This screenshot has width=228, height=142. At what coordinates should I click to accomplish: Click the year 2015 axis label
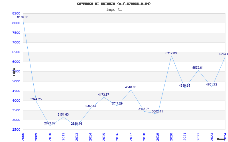tap(104, 137)
